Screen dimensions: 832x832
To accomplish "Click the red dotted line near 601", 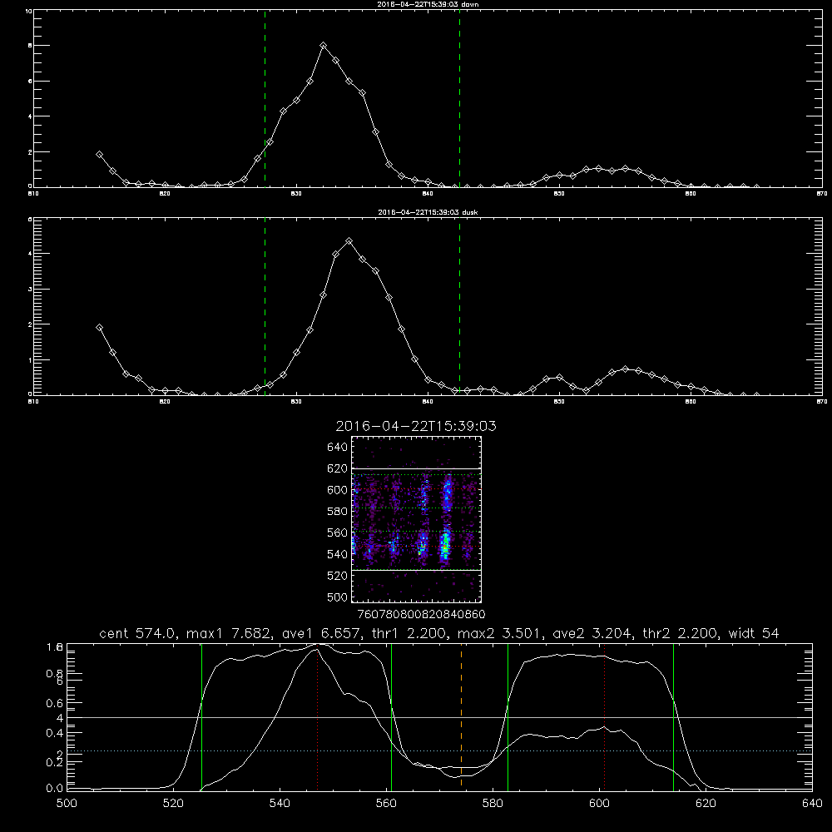I will pyautogui.click(x=604, y=716).
